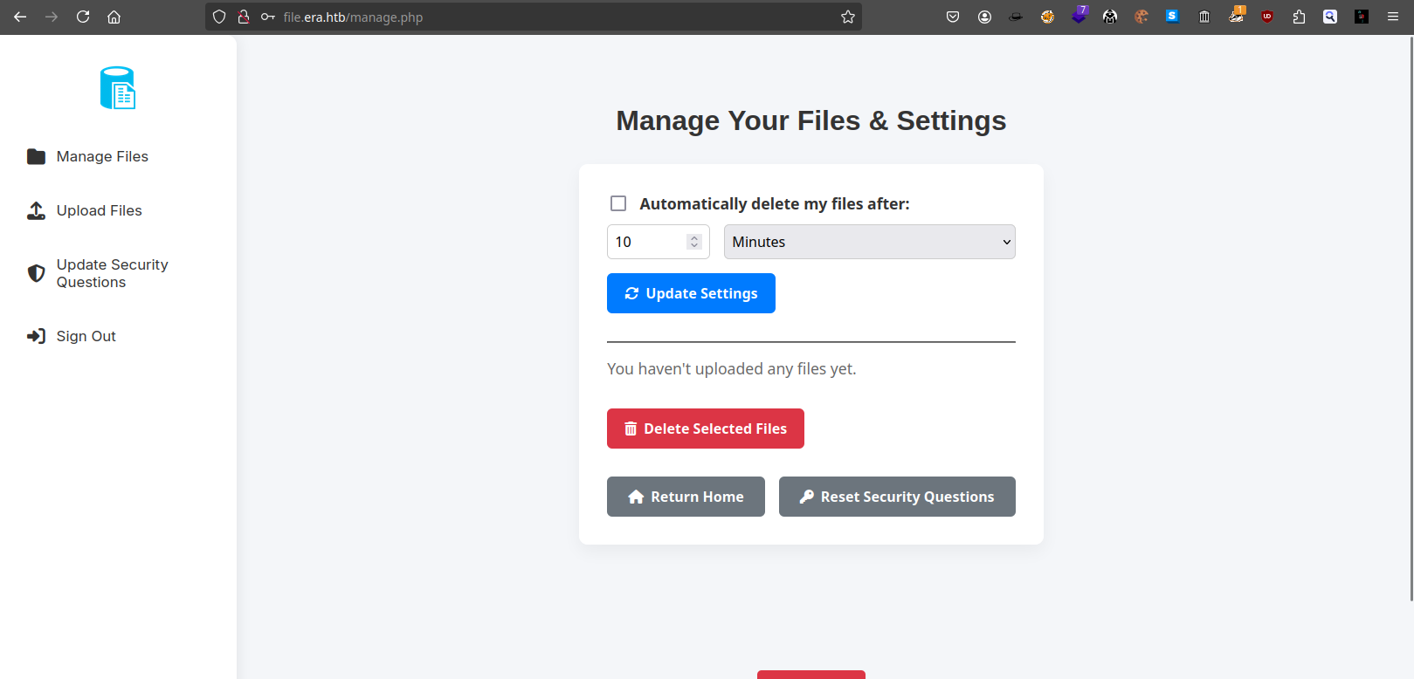Viewport: 1414px width, 679px height.
Task: Click the Sign Out arrow icon
Action: pos(36,337)
